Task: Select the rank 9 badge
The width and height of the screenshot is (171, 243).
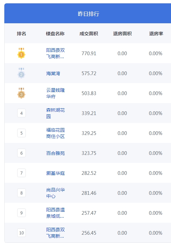Action: 22,213
